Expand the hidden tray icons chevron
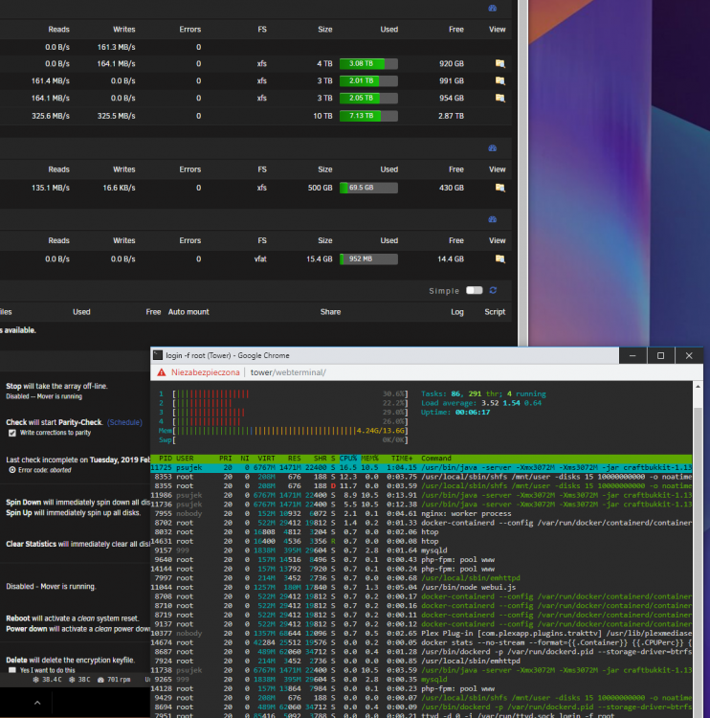 click(x=37, y=703)
